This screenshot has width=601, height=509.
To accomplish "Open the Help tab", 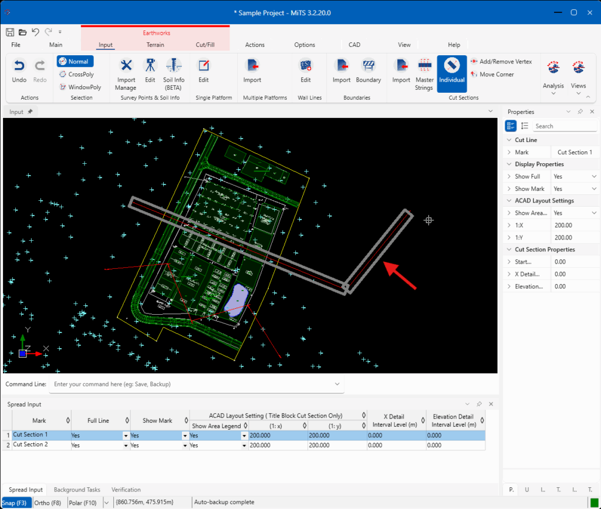I will (454, 45).
